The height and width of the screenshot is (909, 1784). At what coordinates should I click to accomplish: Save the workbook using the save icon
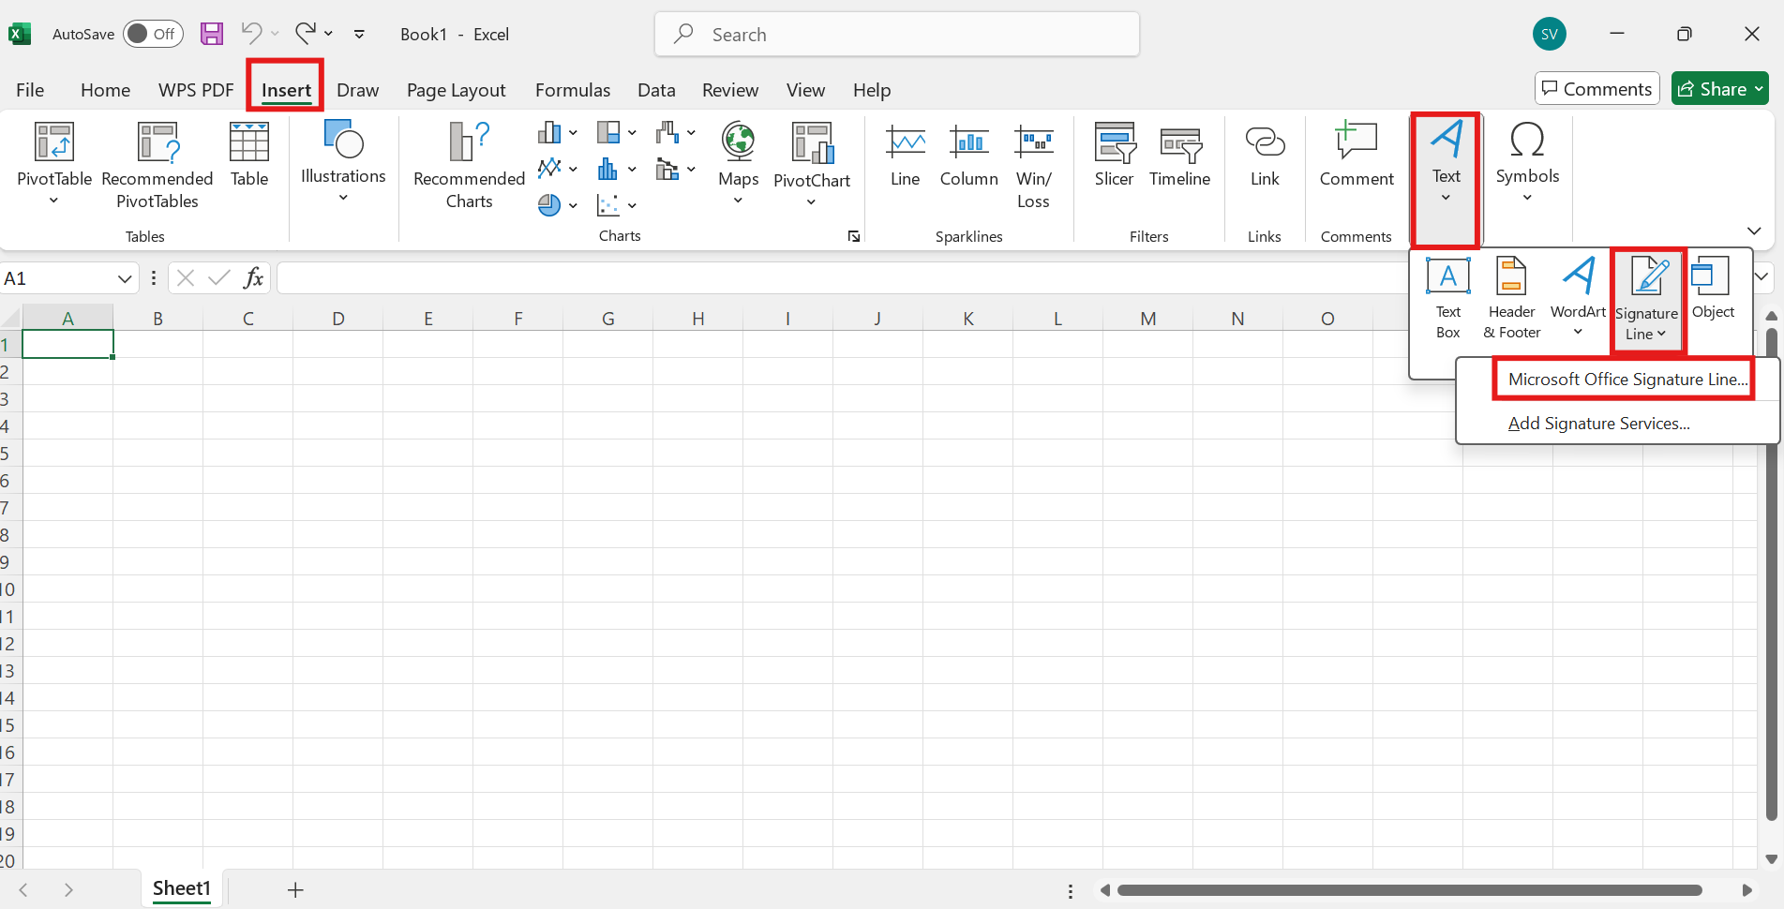coord(213,34)
